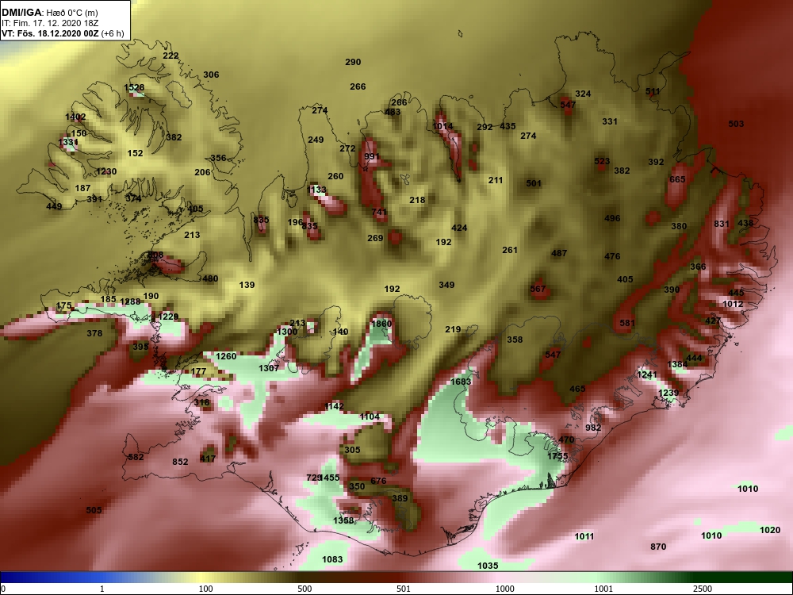Click the map value 206
This screenshot has height=595, width=793.
202,172
